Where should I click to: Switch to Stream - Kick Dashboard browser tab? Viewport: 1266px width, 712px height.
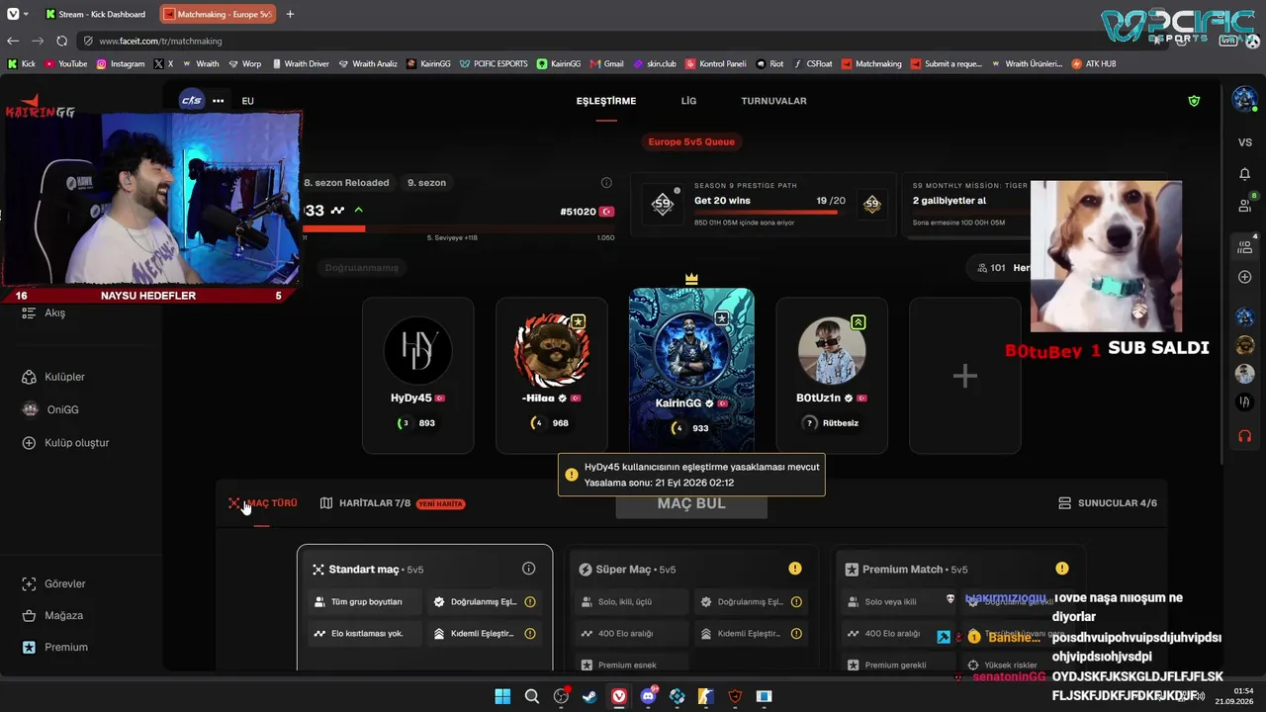96,14
